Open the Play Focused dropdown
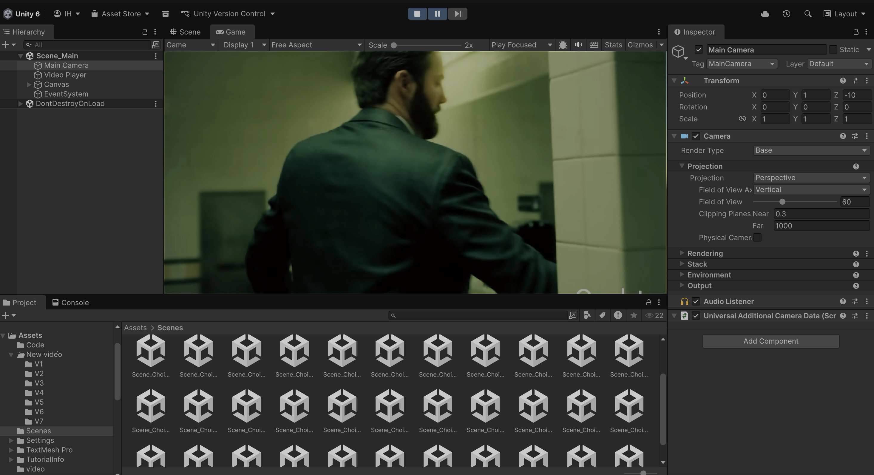This screenshot has width=874, height=475. pyautogui.click(x=521, y=45)
